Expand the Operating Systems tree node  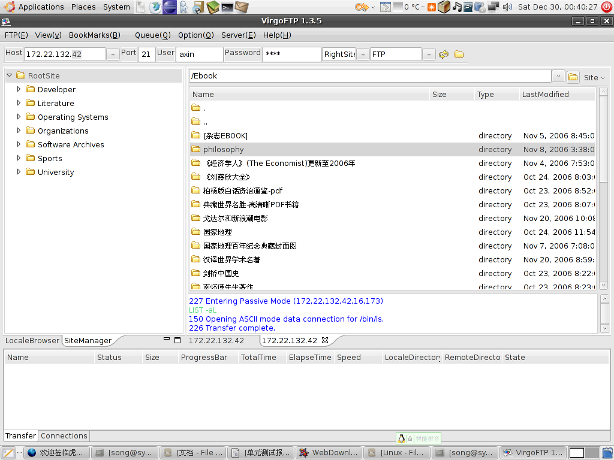click(19, 117)
